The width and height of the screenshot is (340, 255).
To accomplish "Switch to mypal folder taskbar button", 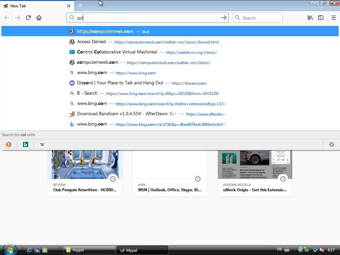I will (89, 250).
